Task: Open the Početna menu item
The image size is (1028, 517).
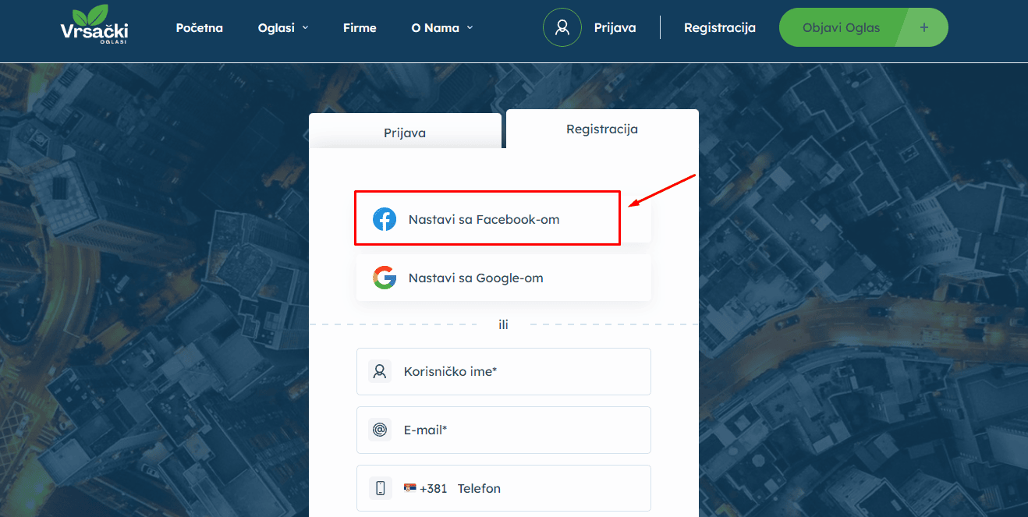Action: (x=200, y=27)
